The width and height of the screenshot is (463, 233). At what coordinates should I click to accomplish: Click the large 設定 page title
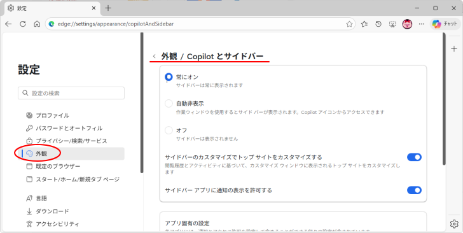(29, 70)
